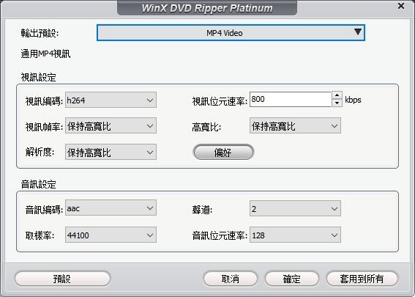Click the 偏好 button
This screenshot has width=415, height=297.
pyautogui.click(x=223, y=153)
